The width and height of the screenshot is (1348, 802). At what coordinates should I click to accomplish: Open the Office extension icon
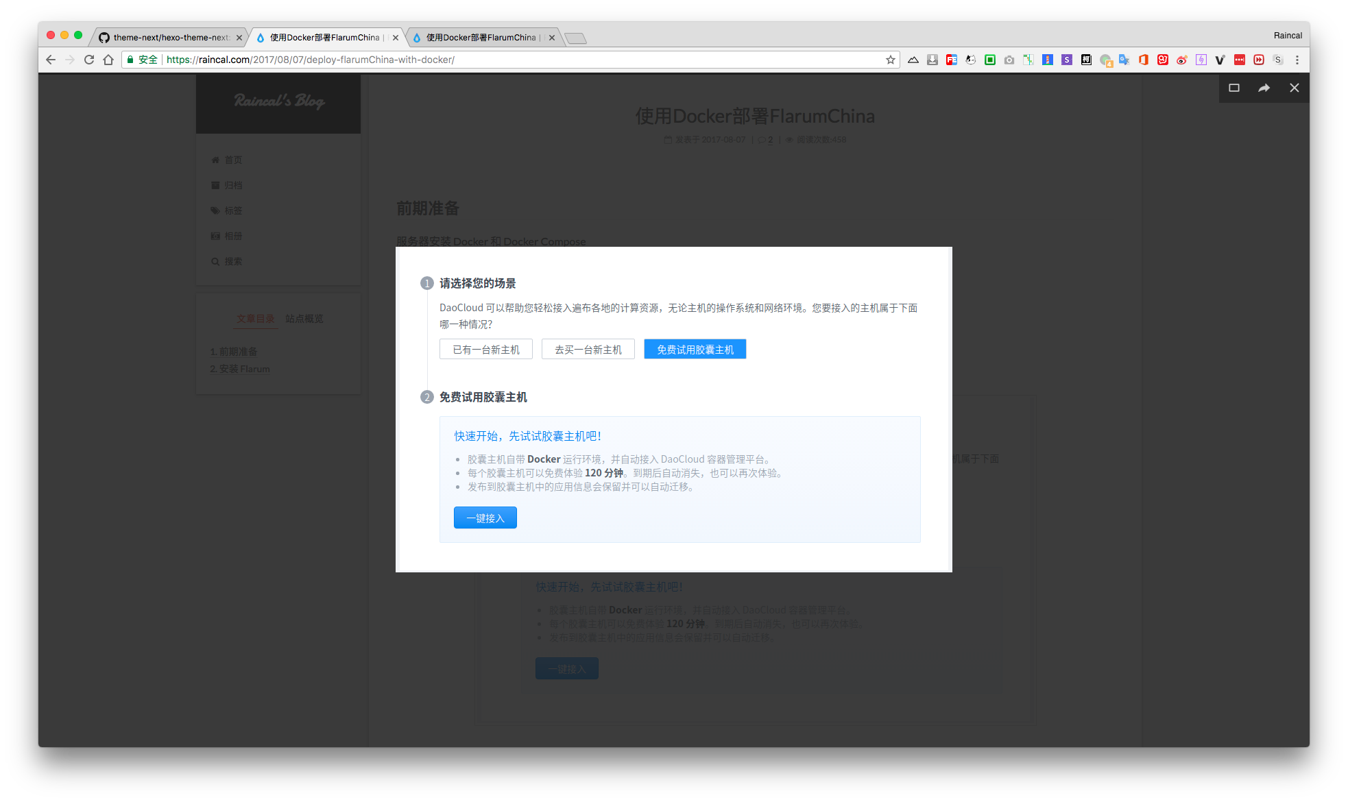point(1143,60)
